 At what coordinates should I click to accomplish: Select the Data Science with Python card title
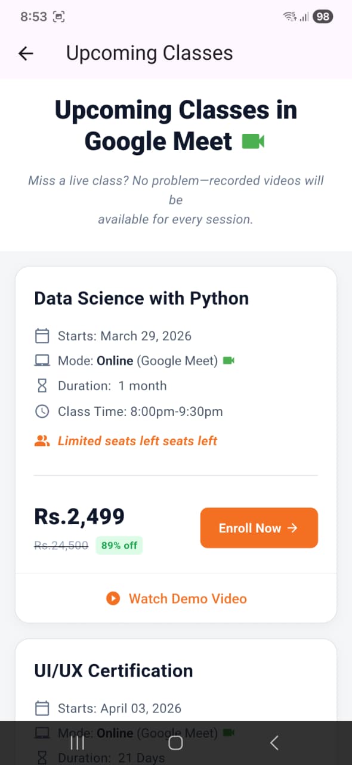(x=141, y=298)
